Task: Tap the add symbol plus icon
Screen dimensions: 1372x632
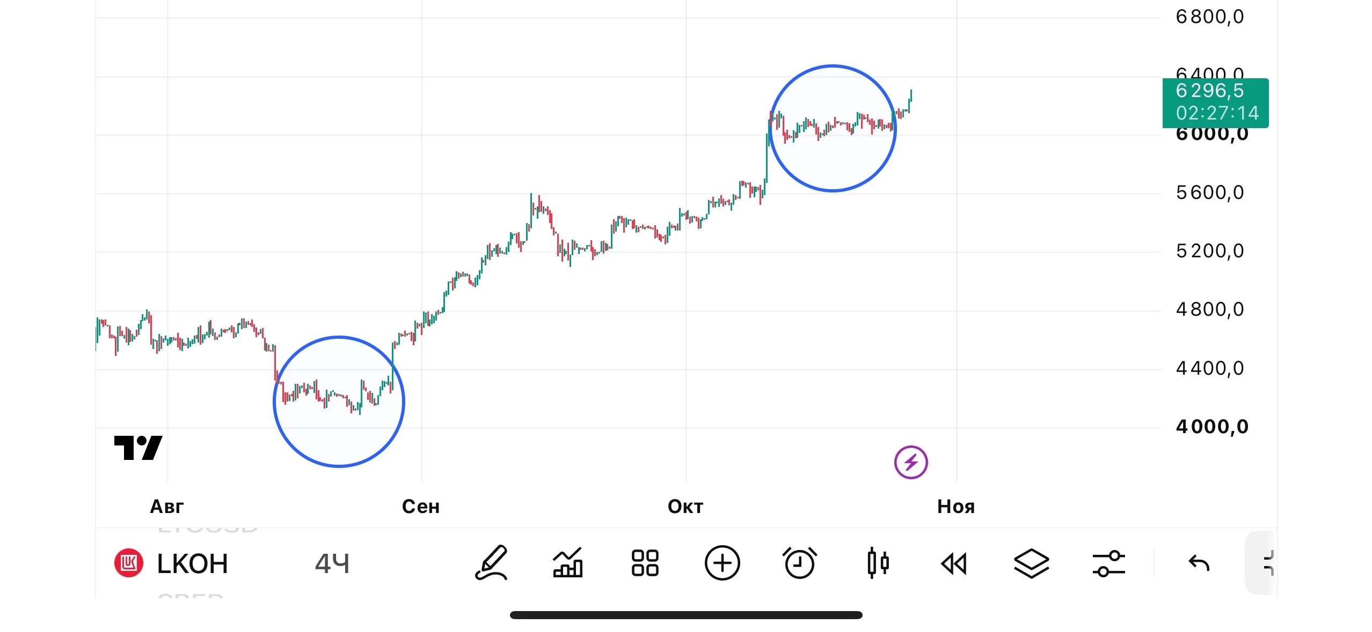Action: coord(722,563)
